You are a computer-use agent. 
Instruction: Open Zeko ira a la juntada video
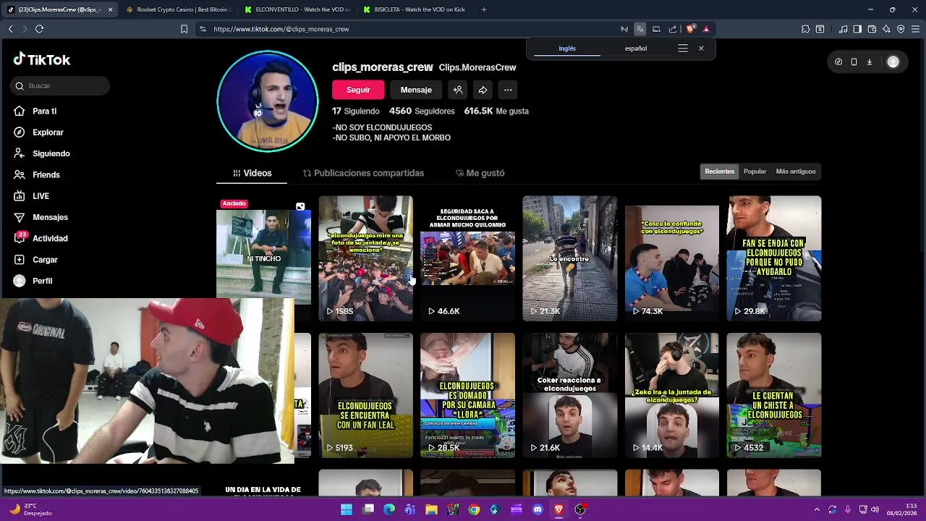point(671,395)
